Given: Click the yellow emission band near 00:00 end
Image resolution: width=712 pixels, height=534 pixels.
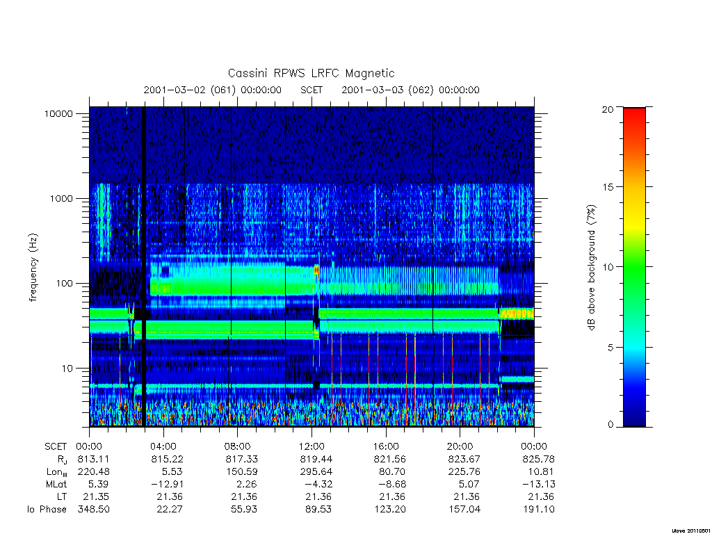Looking at the screenshot, I should pos(517,314).
